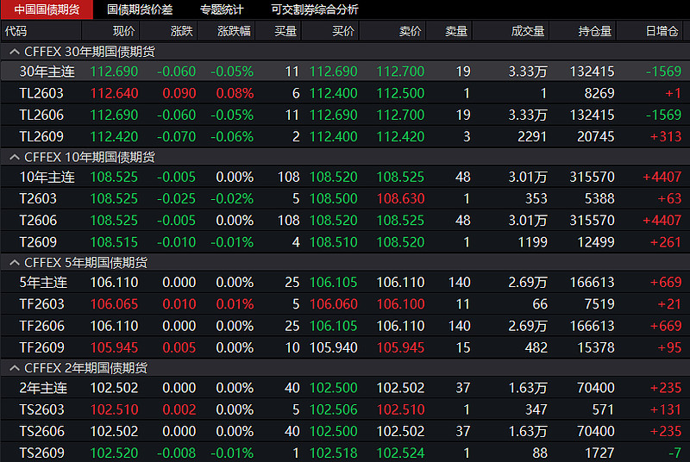Select the 2年主连 row
This screenshot has width=690, height=462.
point(345,388)
